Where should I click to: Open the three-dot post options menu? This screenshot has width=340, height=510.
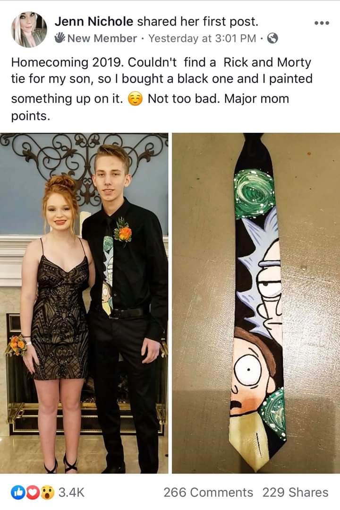point(322,23)
